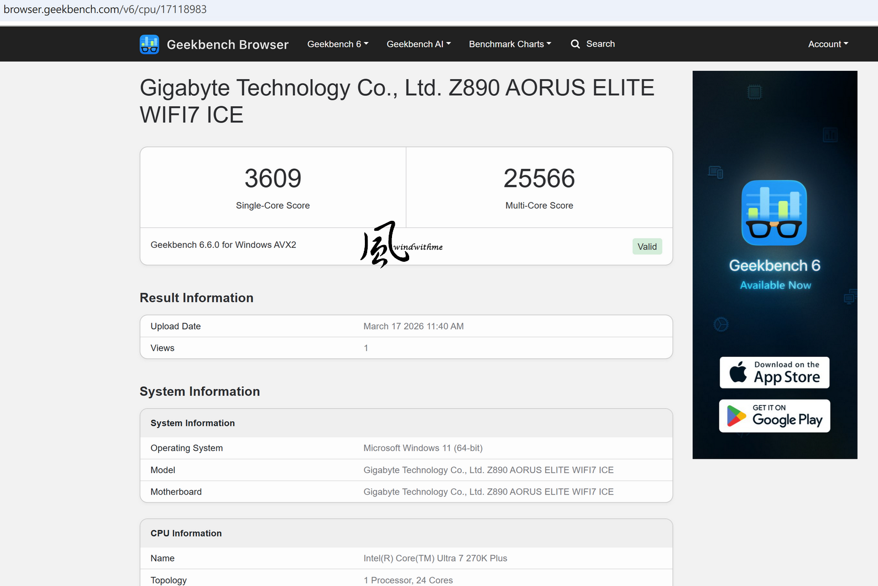
Task: Click the March 17 2026 11:40 AM value
Action: [x=414, y=326]
